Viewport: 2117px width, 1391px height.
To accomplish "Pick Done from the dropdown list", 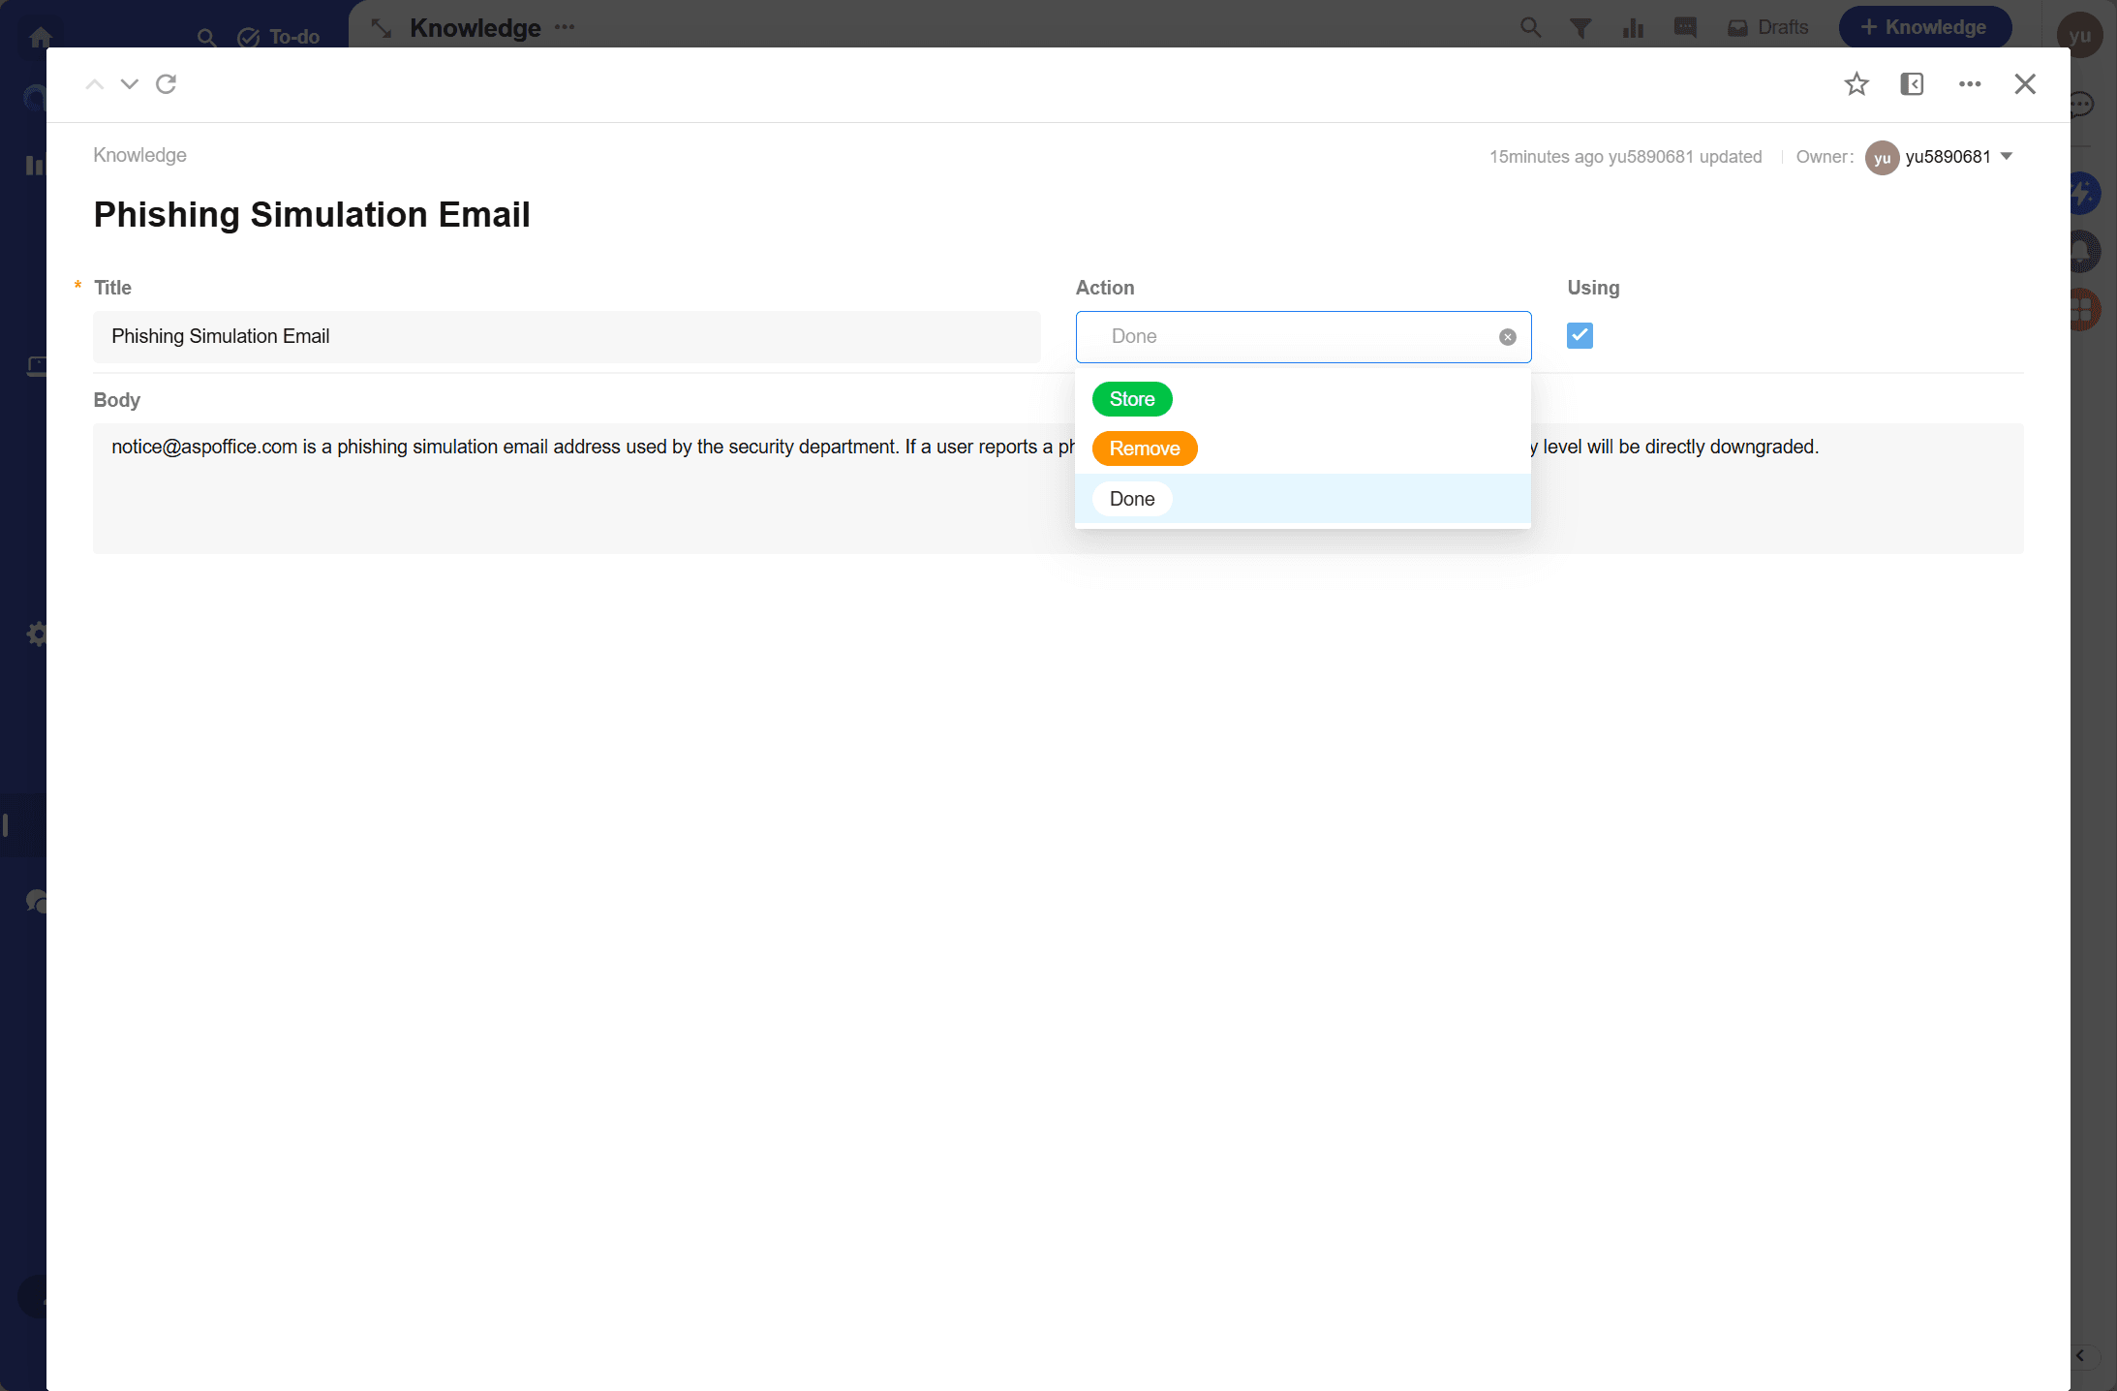I will 1131,499.
